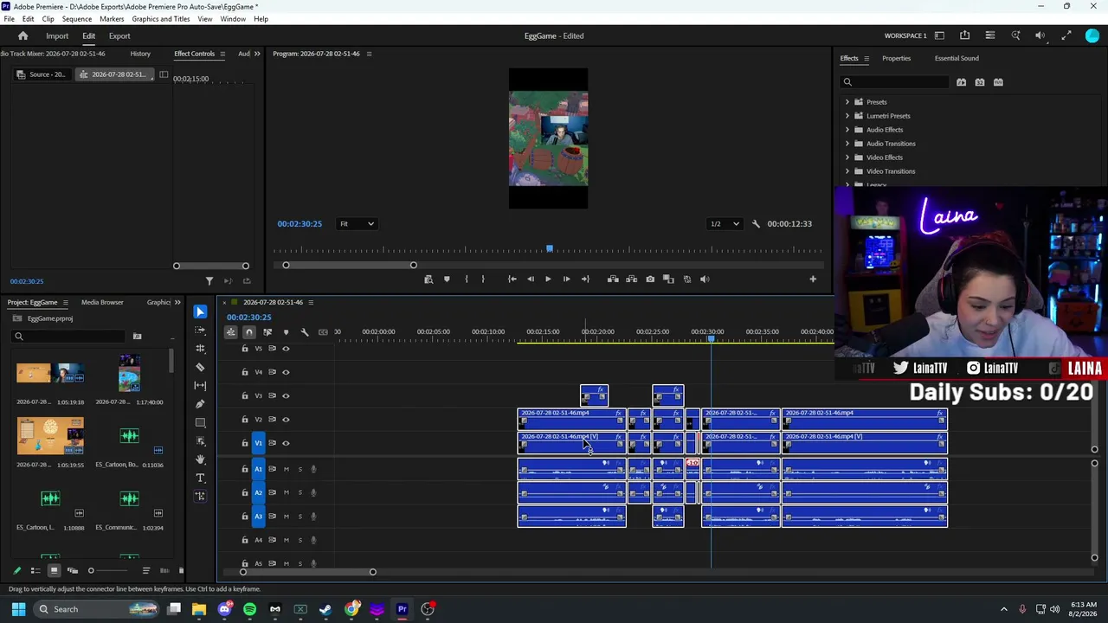This screenshot has height=623, width=1108.
Task: Go to Out point in Program monitor
Action: [585, 279]
